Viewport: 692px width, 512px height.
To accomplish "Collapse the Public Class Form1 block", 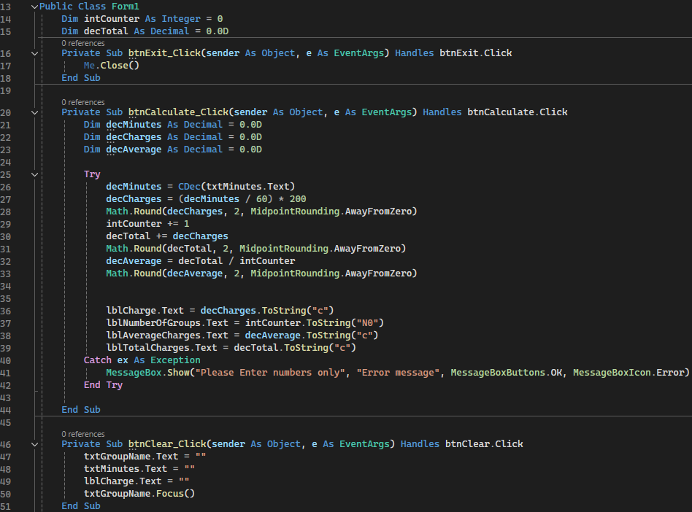I will [34, 7].
